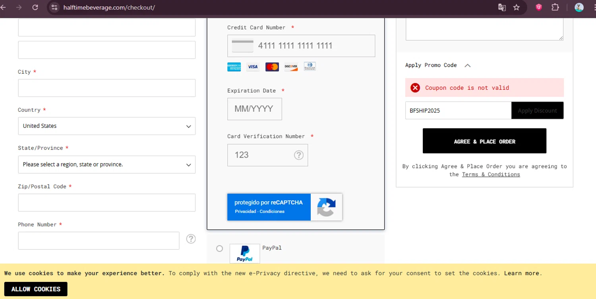Open the Country dropdown

pos(106,126)
